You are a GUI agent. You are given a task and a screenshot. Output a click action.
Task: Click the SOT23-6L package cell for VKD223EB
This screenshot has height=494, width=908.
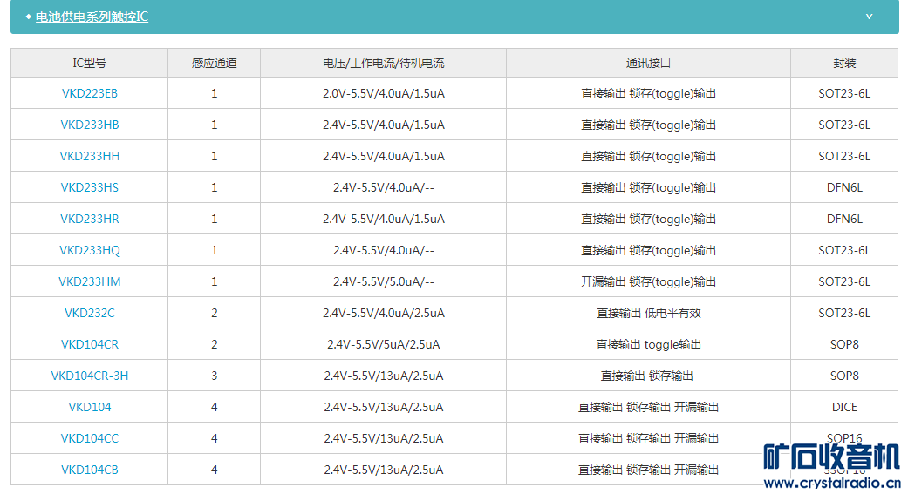(x=844, y=93)
